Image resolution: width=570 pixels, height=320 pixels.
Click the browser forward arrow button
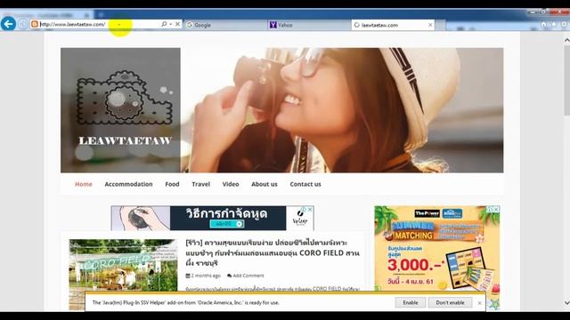pyautogui.click(x=23, y=24)
